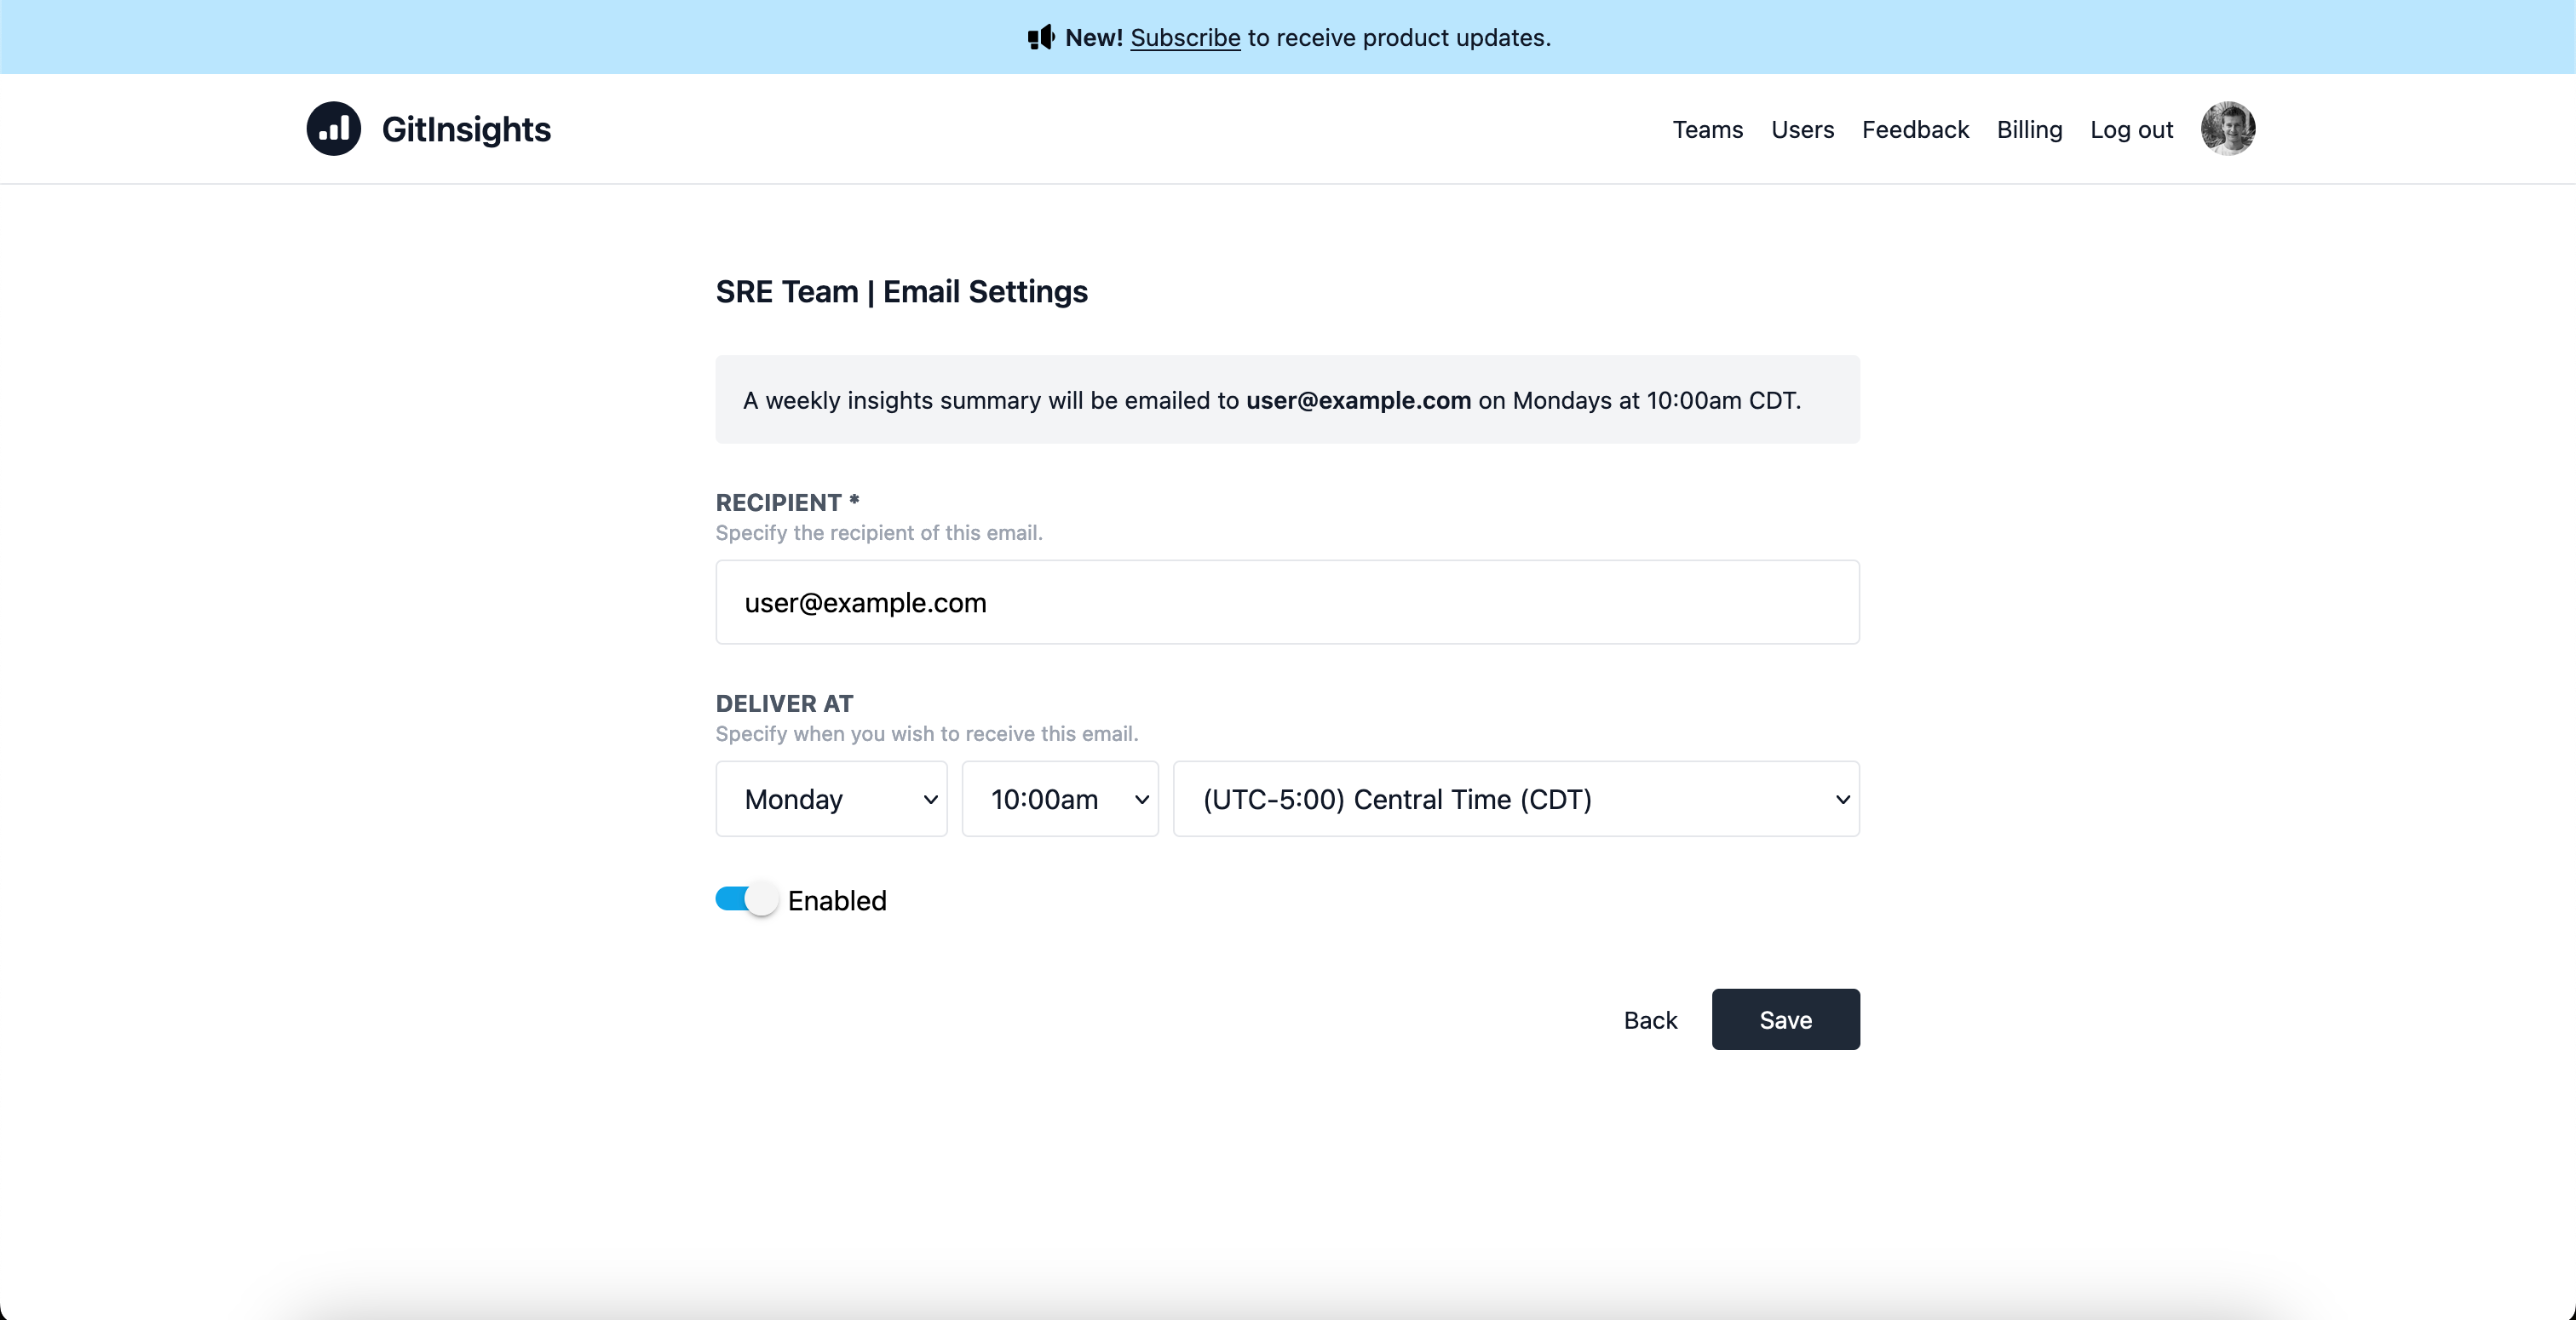
Task: Focus the recipient email input field
Action: (1287, 602)
